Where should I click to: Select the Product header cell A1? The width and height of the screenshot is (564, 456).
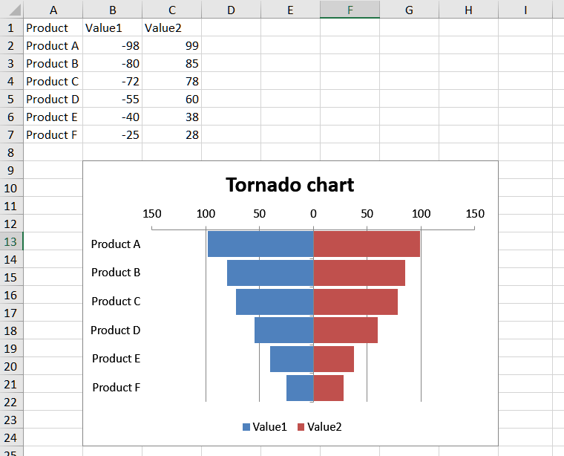[53, 27]
